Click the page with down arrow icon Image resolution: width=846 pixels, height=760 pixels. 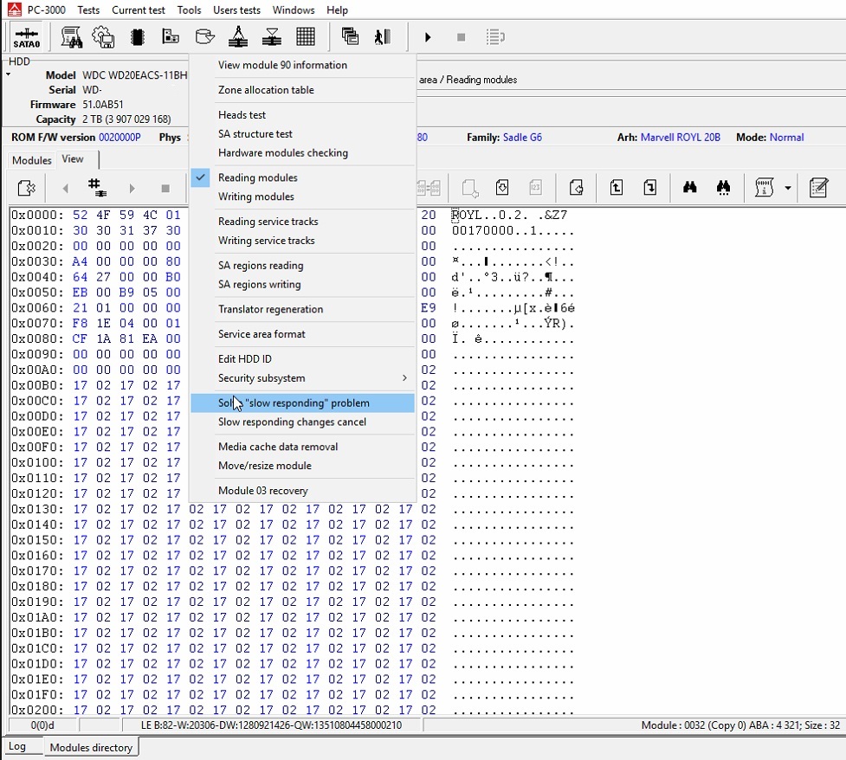502,187
